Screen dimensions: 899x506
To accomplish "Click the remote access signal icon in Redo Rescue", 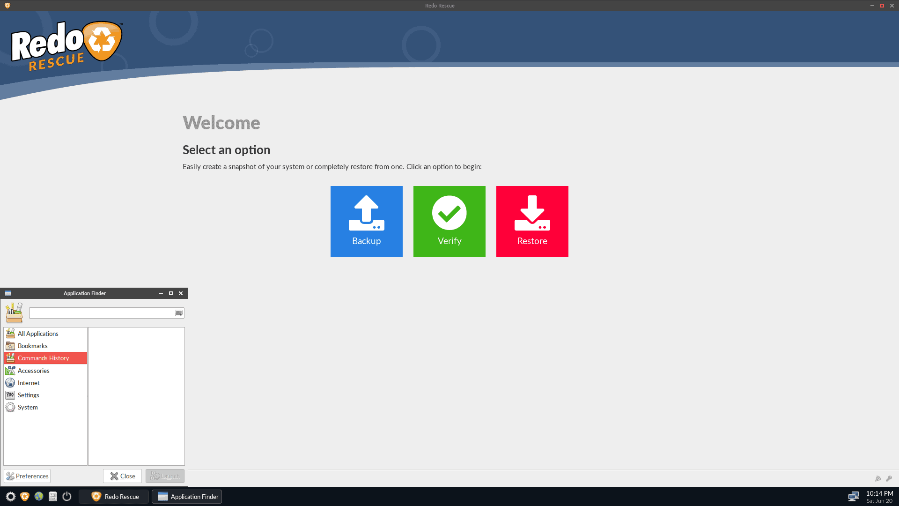I will pyautogui.click(x=878, y=478).
